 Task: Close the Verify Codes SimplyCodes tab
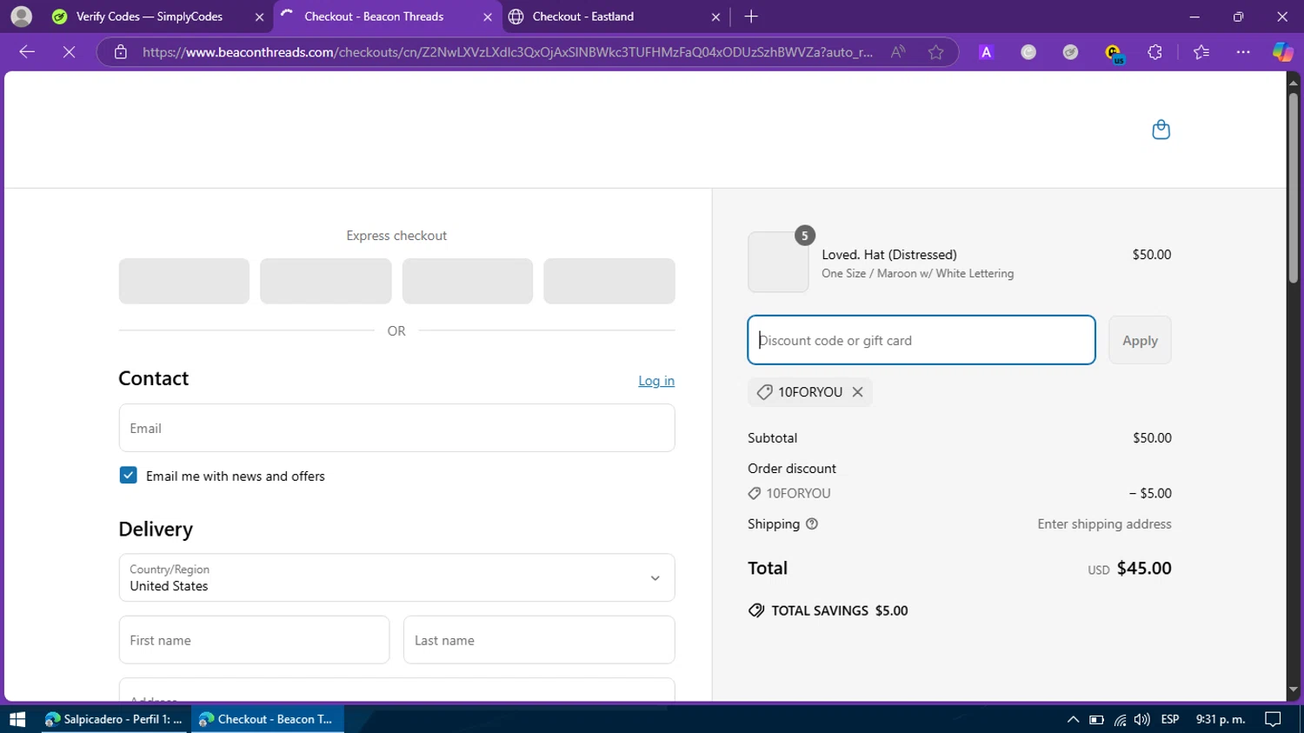coord(259,17)
